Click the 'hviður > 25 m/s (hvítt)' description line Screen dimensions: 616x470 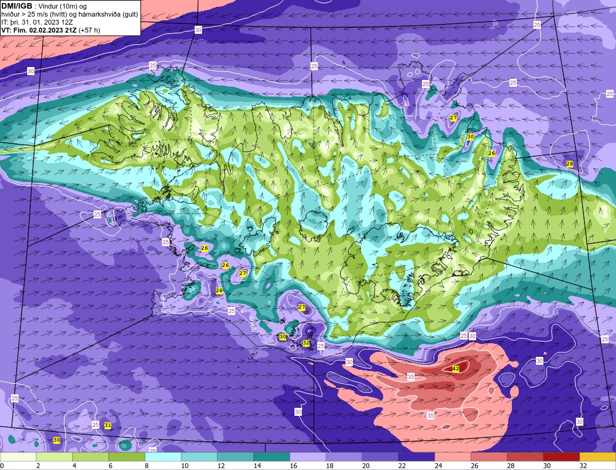(70, 15)
